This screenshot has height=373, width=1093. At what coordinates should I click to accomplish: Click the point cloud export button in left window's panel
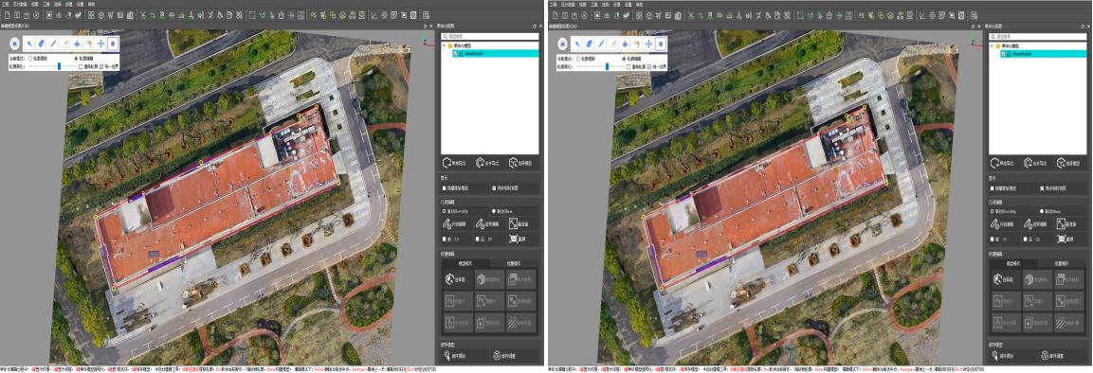(x=489, y=163)
